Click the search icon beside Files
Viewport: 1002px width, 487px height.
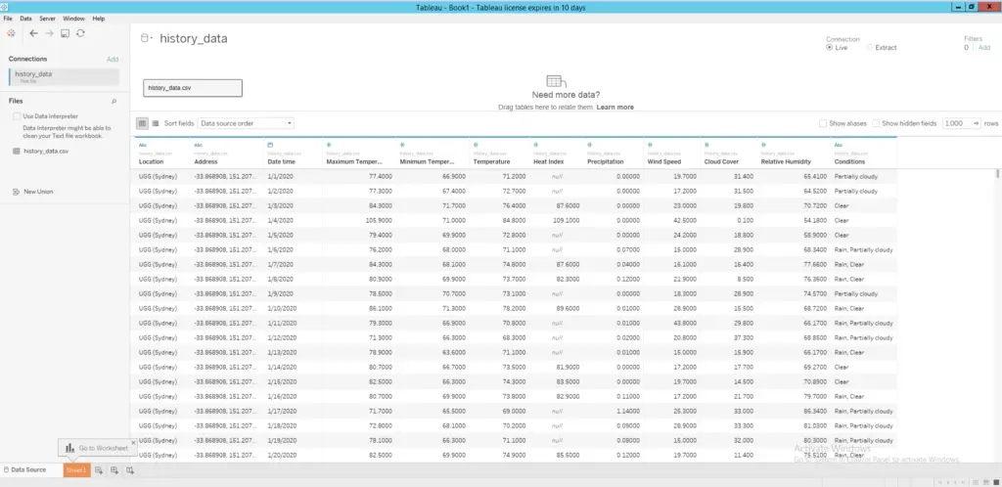[114, 101]
